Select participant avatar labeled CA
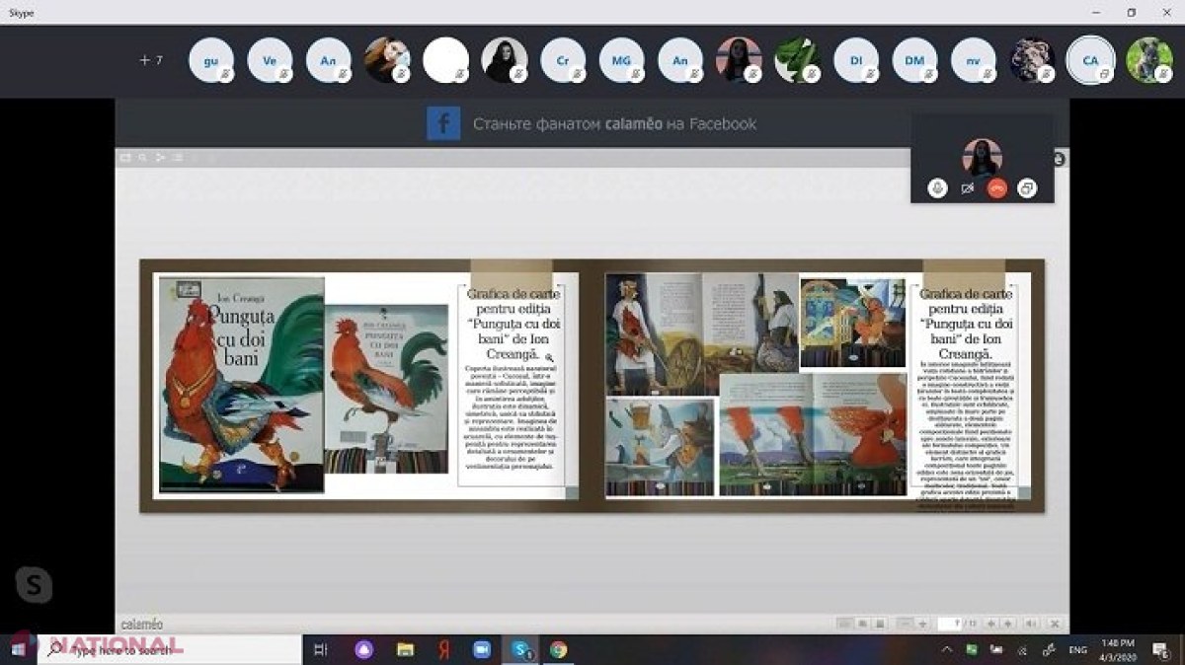 [1090, 60]
